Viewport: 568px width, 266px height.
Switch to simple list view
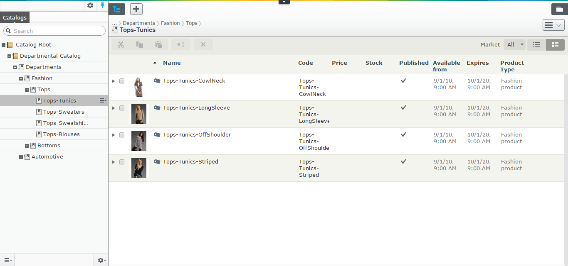coord(536,44)
